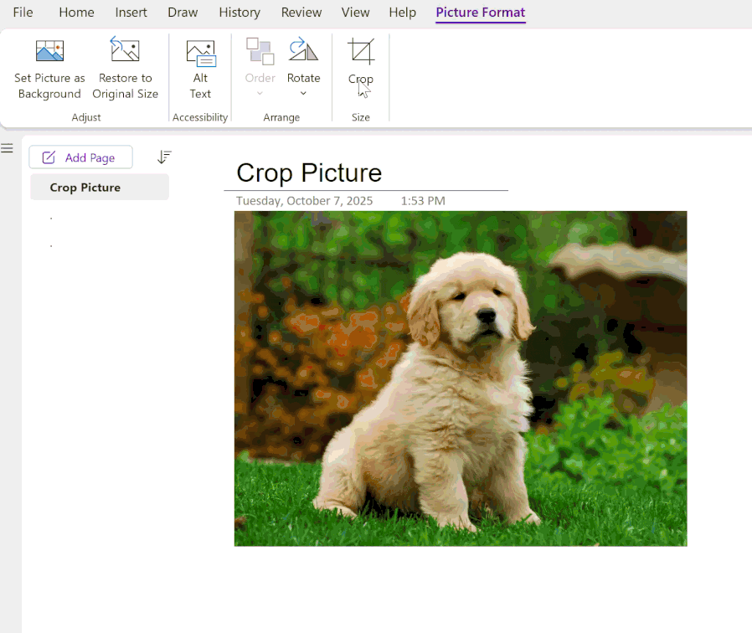Select the Picture Format tab
This screenshot has height=633, width=752.
click(480, 12)
